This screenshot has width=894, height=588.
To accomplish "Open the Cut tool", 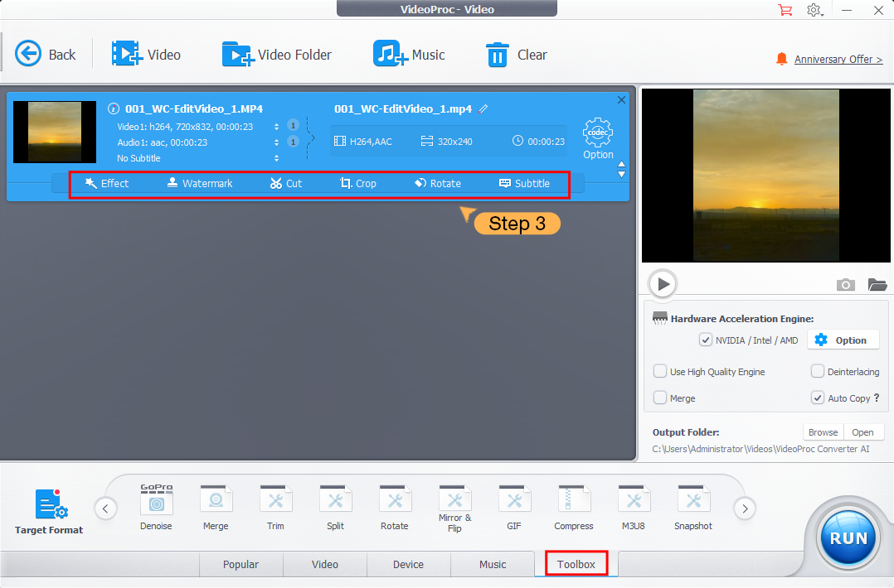I will pyautogui.click(x=286, y=183).
